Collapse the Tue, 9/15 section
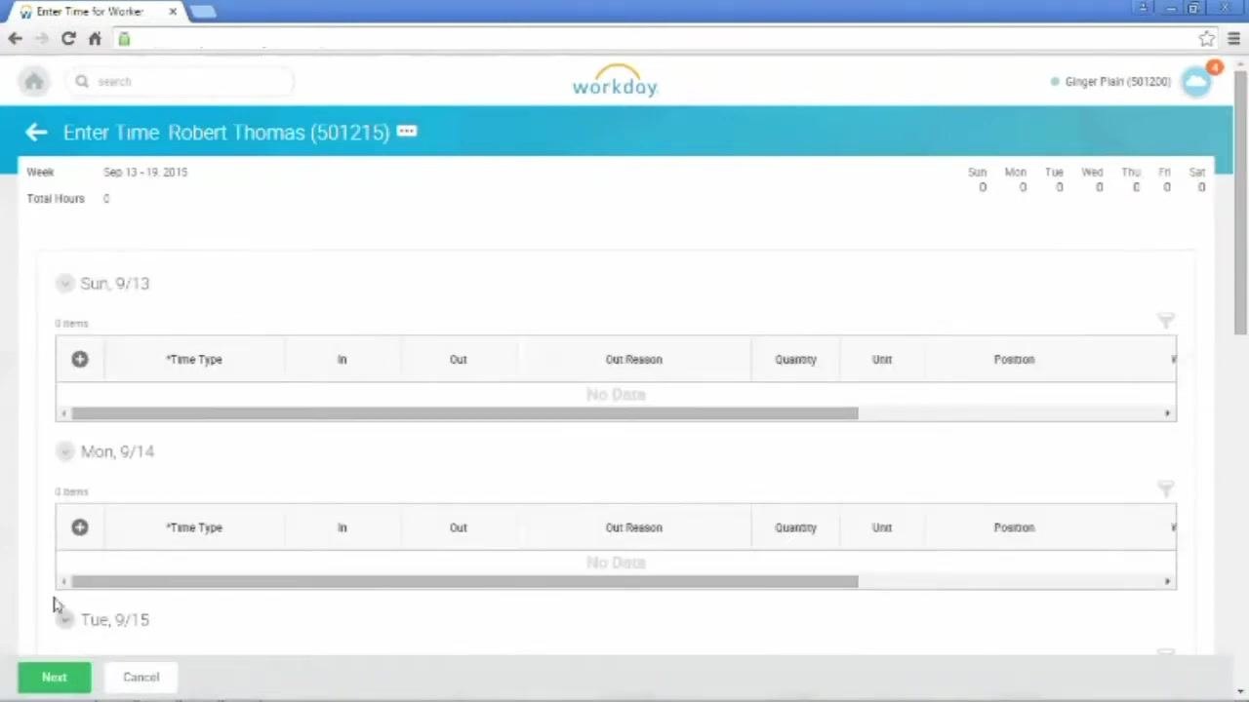Viewport: 1249px width, 702px height. (x=64, y=620)
